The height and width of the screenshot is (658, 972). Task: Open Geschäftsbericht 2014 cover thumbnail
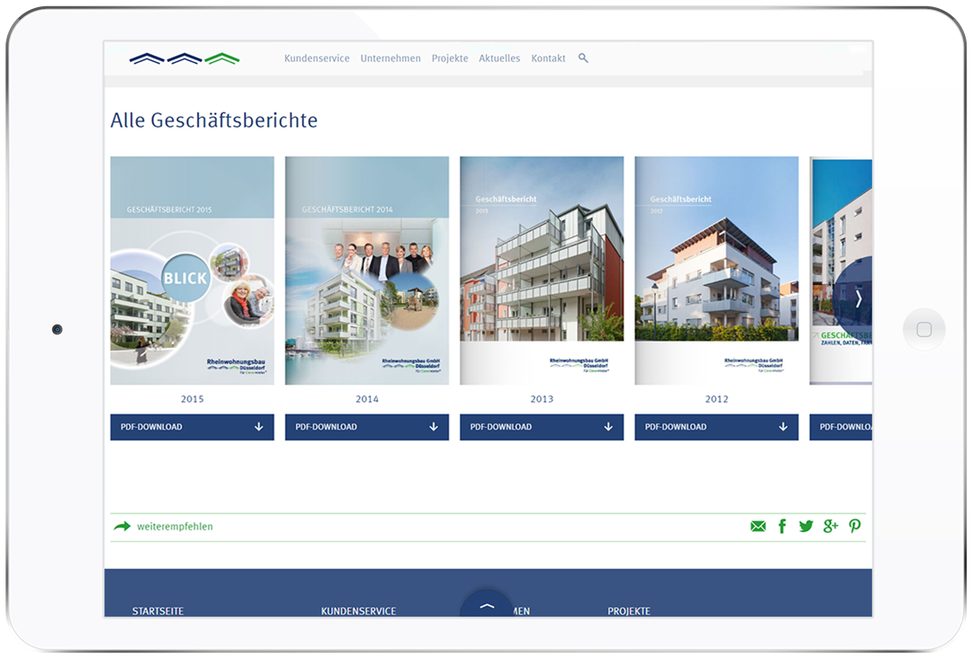point(367,271)
